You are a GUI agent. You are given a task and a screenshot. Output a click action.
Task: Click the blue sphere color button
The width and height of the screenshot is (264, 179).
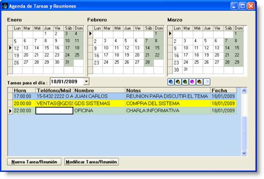coord(171,82)
